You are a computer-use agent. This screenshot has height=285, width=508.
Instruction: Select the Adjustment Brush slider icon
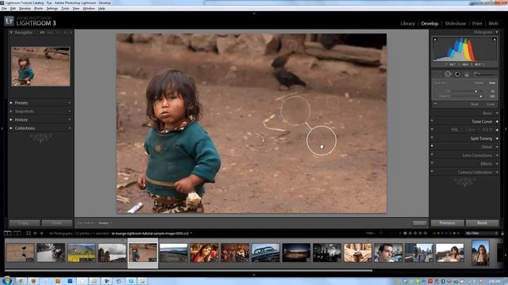tap(484, 74)
